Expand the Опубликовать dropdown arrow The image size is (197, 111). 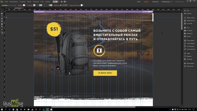[172, 2]
